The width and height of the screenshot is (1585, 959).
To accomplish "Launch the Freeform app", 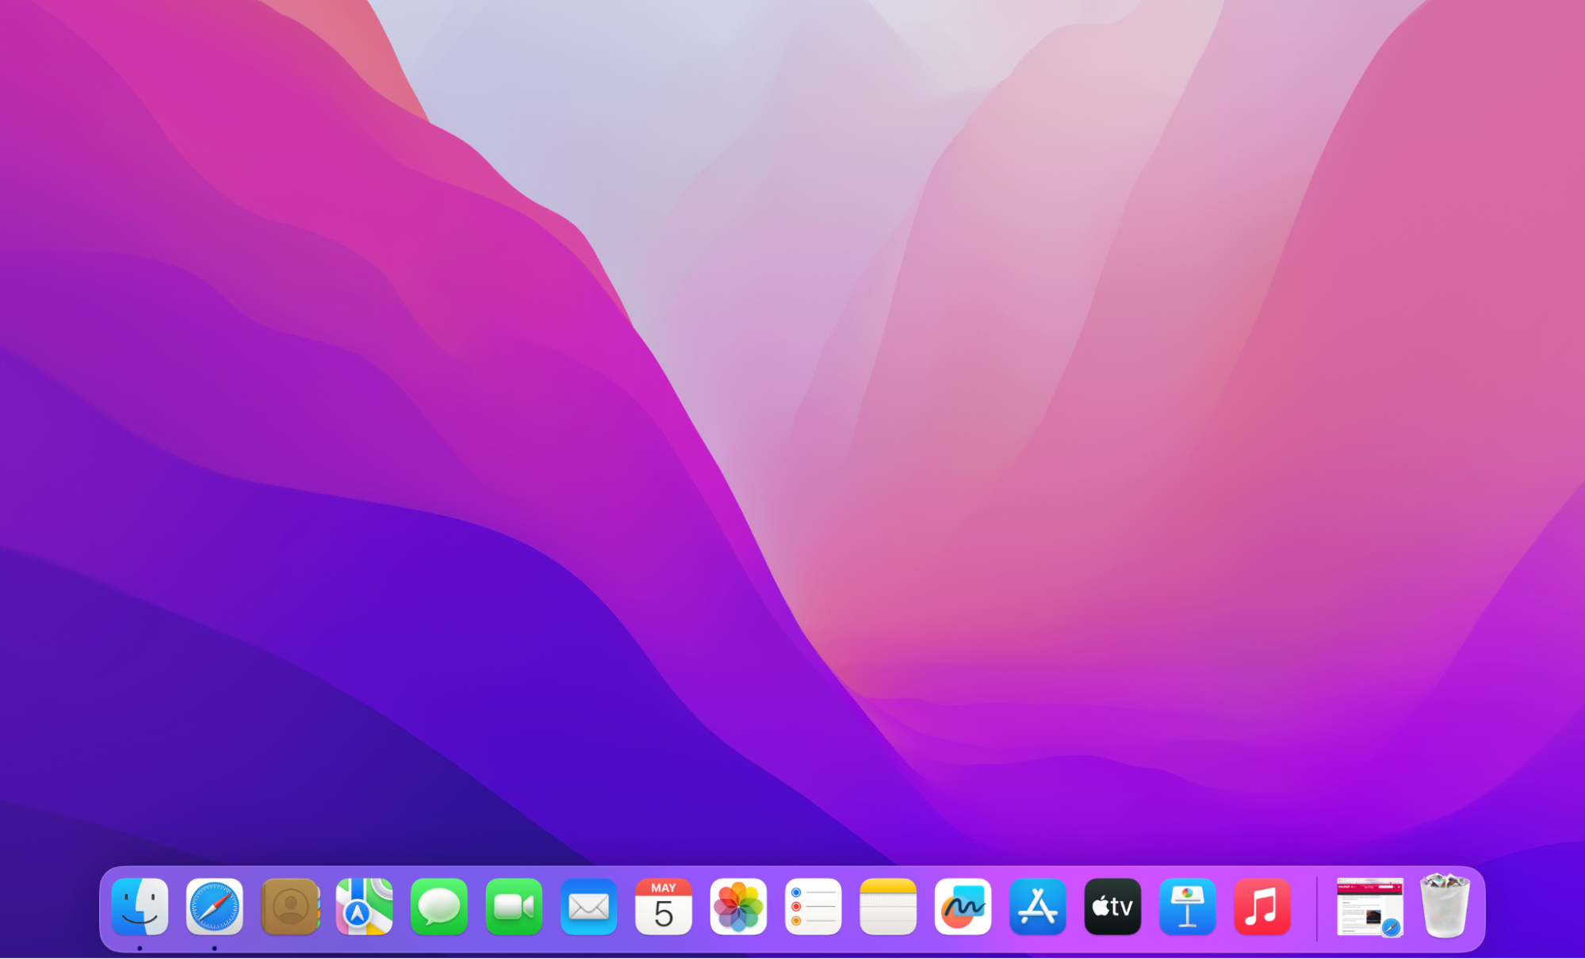I will point(963,907).
